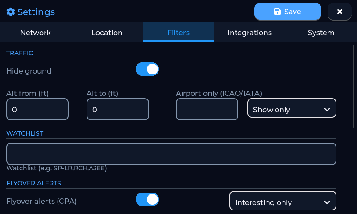Switch to the Network tab
This screenshot has width=357, height=214.
coord(36,33)
